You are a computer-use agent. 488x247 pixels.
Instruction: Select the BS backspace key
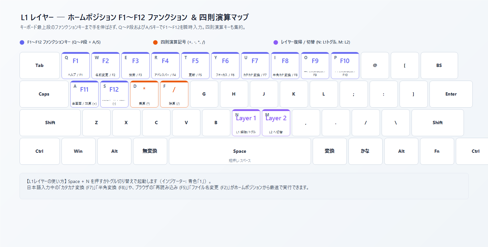[439, 65]
